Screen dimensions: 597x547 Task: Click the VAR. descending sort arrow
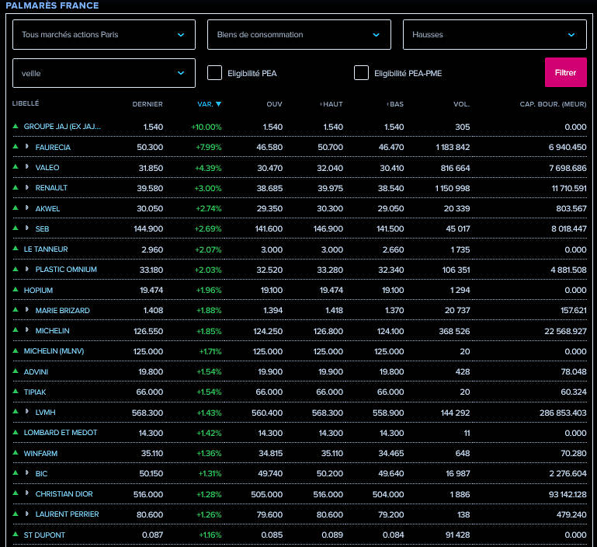[x=219, y=104]
